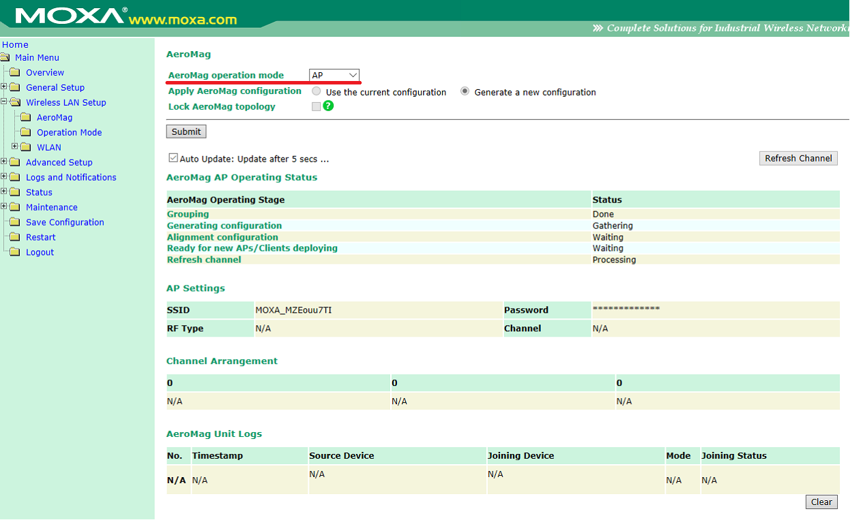Click the folder icon beside Save Configuration

14,222
